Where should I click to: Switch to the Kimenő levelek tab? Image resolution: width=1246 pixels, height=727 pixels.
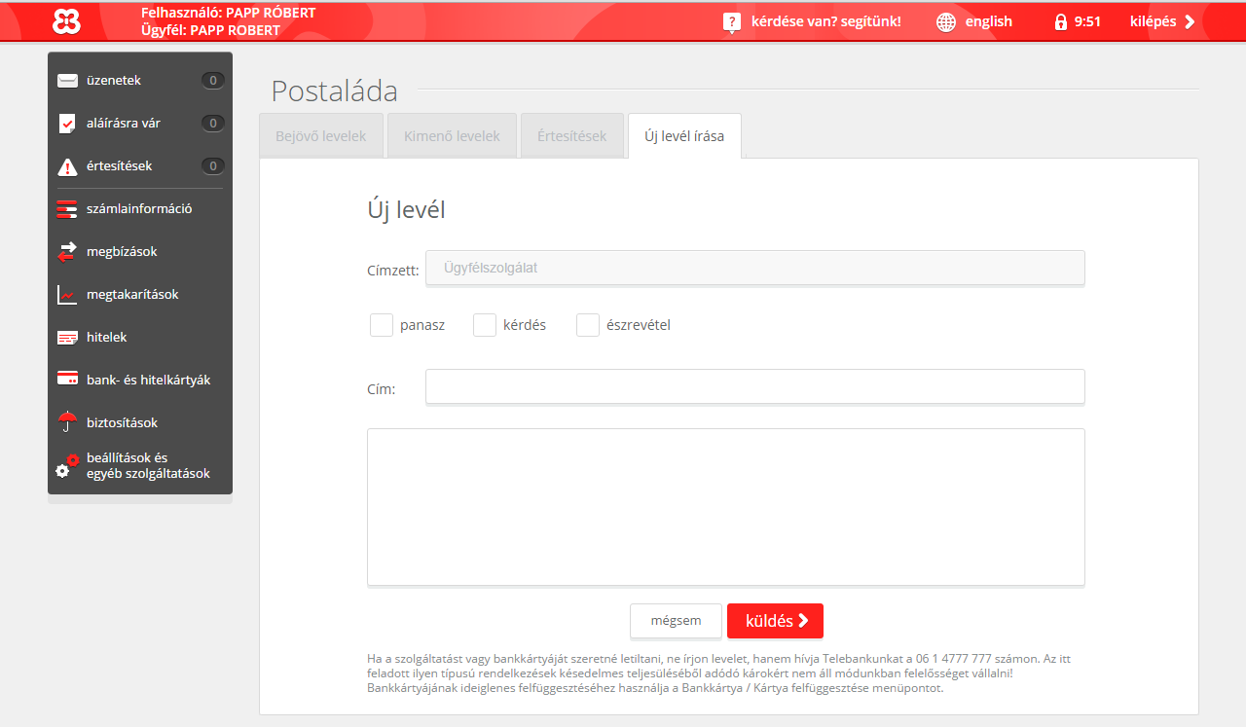click(452, 136)
